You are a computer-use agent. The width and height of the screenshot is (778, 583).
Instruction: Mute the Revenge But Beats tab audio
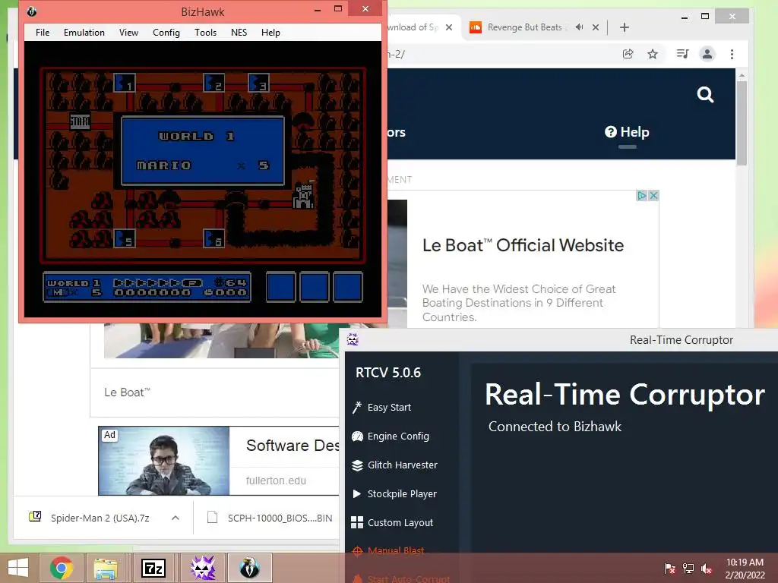click(x=579, y=27)
